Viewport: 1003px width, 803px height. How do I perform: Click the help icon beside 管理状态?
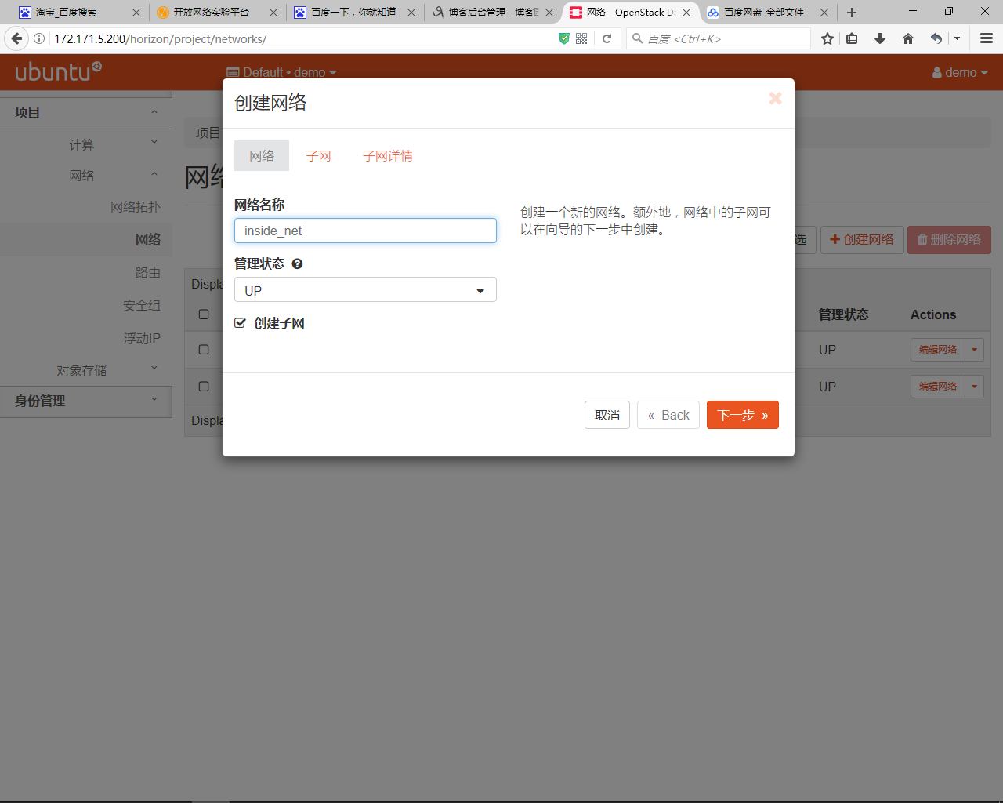pyautogui.click(x=297, y=264)
